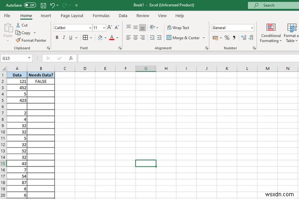Viewport: 299px width, 199px height.
Task: Click the Increase Indent icon
Action: tap(159, 38)
